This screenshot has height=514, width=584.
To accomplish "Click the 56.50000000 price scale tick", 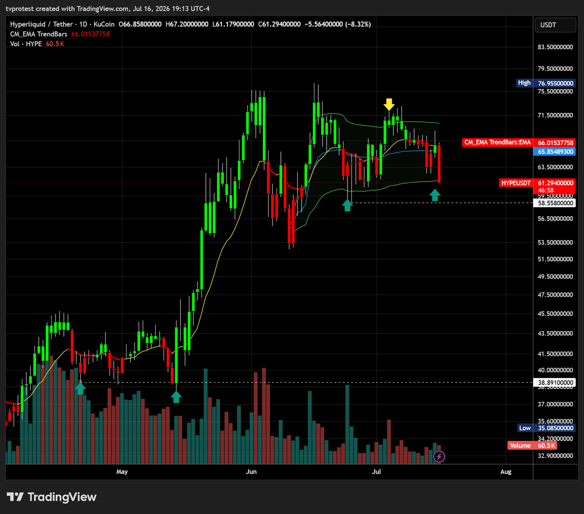I will click(556, 219).
